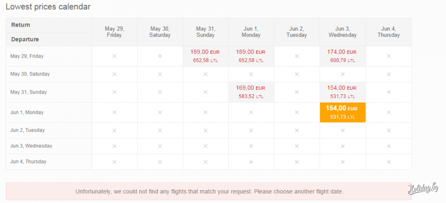Click the Holiday.by logo watermark
This screenshot has width=446, height=203.
(x=423, y=189)
